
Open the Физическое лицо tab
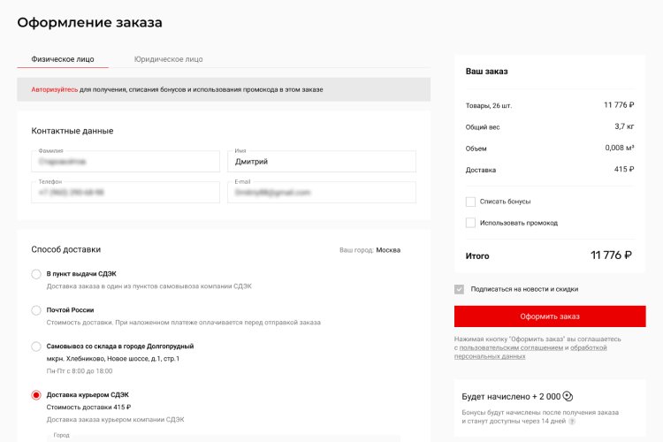point(63,59)
